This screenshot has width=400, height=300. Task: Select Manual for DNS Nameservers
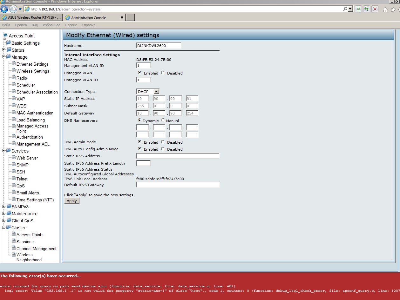163,120
